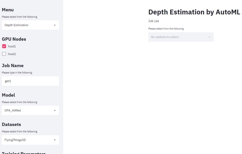
Task: Click the 'Datasets' section heading
Action: pos(11,124)
